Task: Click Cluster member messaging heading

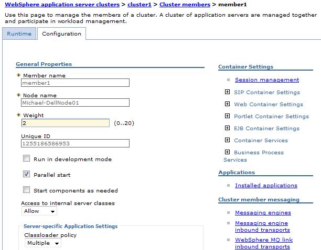Action: pyautogui.click(x=259, y=200)
